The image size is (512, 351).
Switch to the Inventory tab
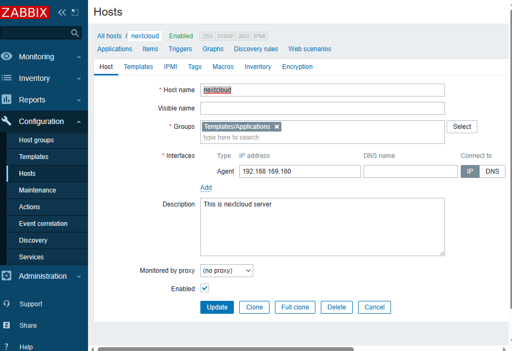click(258, 67)
